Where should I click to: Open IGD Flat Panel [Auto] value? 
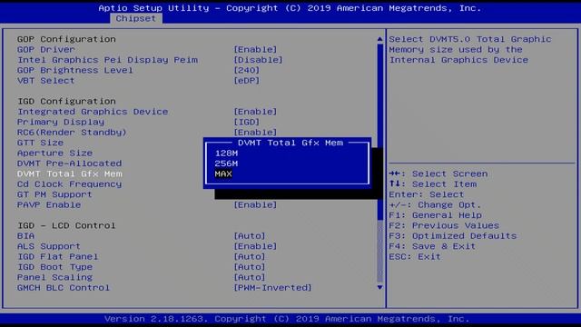250,256
